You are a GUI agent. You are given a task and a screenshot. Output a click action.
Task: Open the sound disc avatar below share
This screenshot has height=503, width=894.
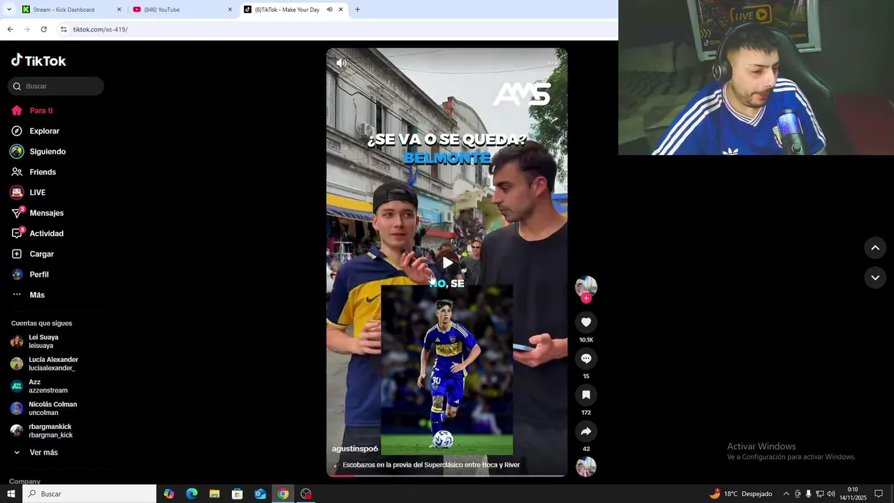[586, 467]
